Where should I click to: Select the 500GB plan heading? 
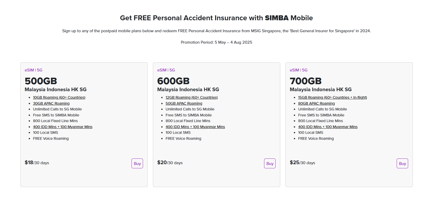tap(41, 81)
